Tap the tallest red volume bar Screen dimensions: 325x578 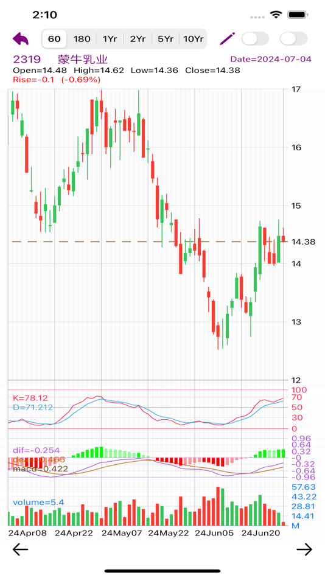click(218, 506)
